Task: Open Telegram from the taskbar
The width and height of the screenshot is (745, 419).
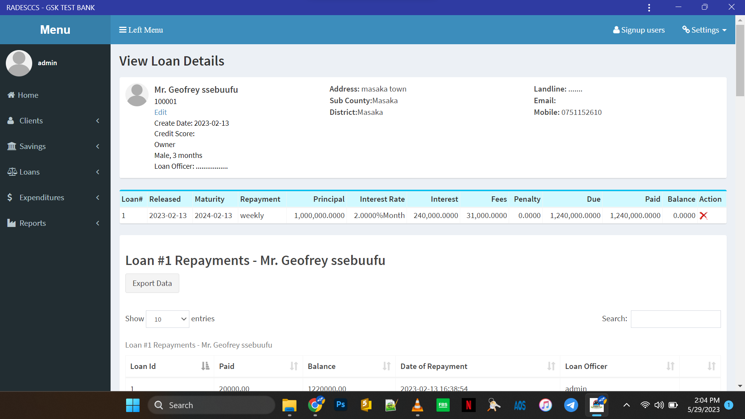Action: (x=571, y=405)
